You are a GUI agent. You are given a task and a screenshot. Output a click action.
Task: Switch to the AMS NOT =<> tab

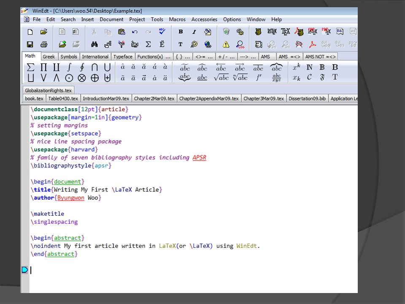pos(320,57)
